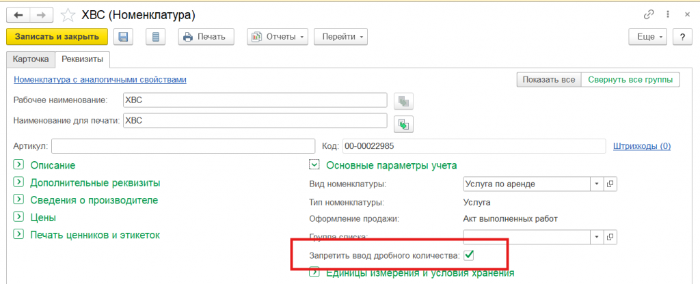Expand Единицы измерения и условия хранения
Screen dimensions: 700x284
coord(314,272)
